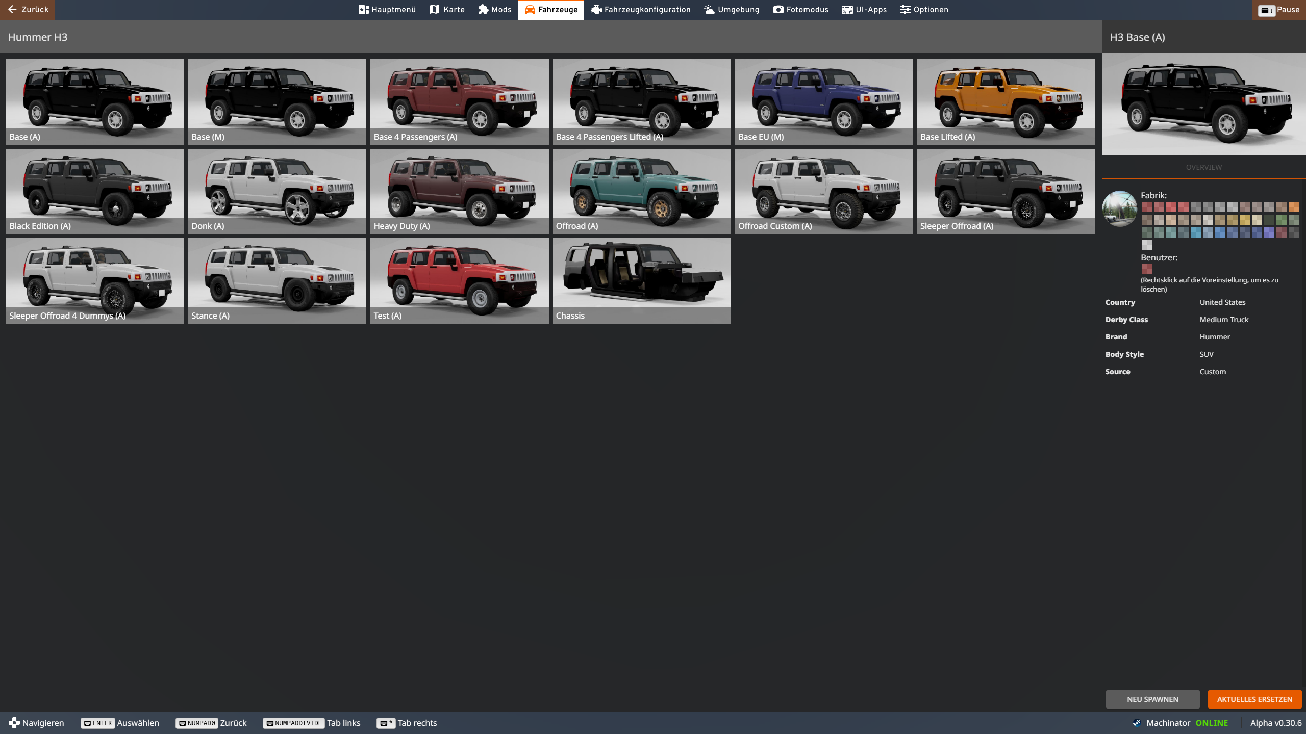Click the Body Style value SUV

point(1207,354)
